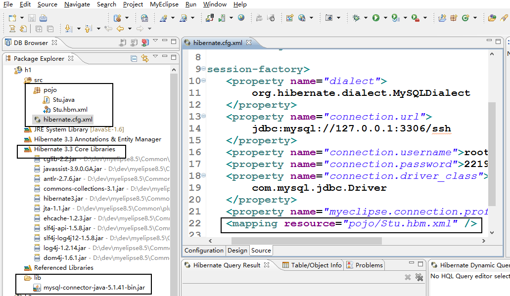Switch to the Design editor tab

tap(237, 250)
